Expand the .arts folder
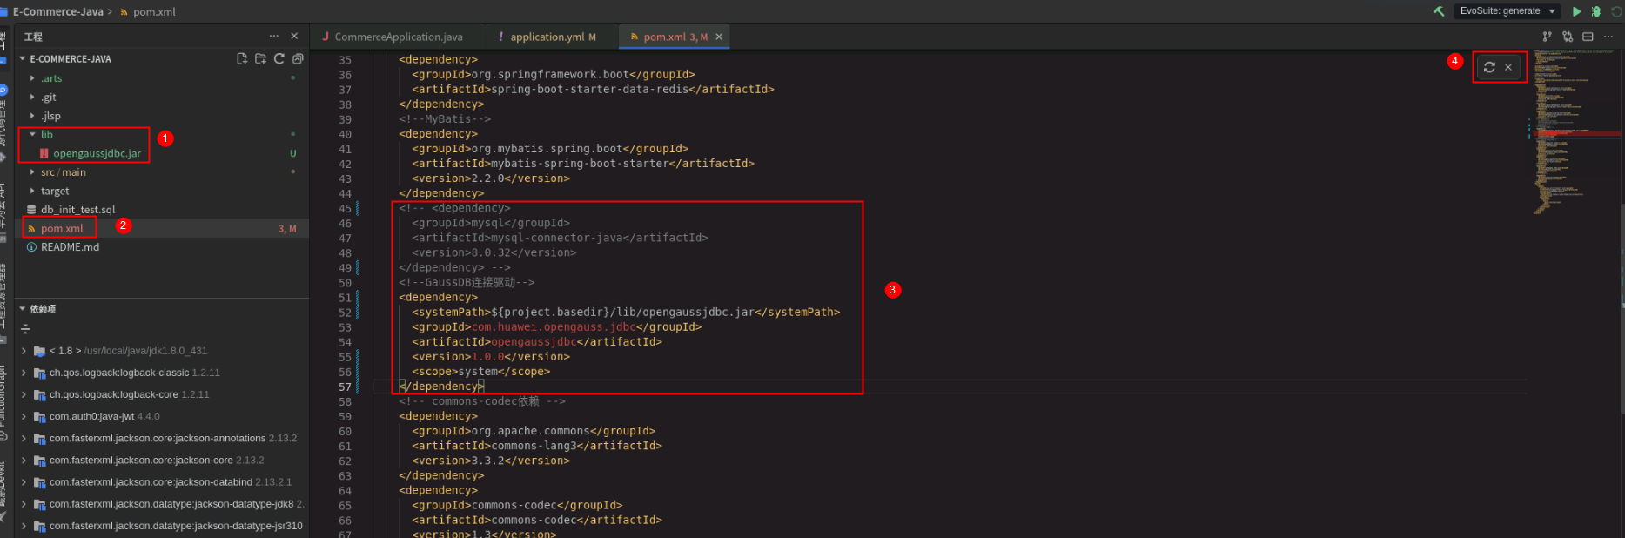 32,78
